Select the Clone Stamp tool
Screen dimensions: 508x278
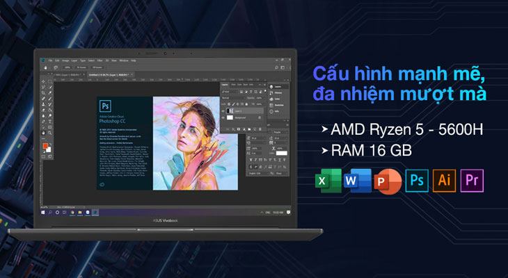43,104
